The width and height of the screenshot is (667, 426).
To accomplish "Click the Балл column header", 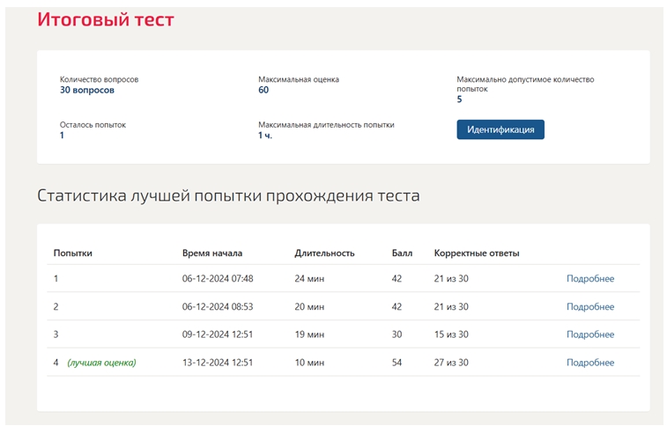I will coord(402,253).
